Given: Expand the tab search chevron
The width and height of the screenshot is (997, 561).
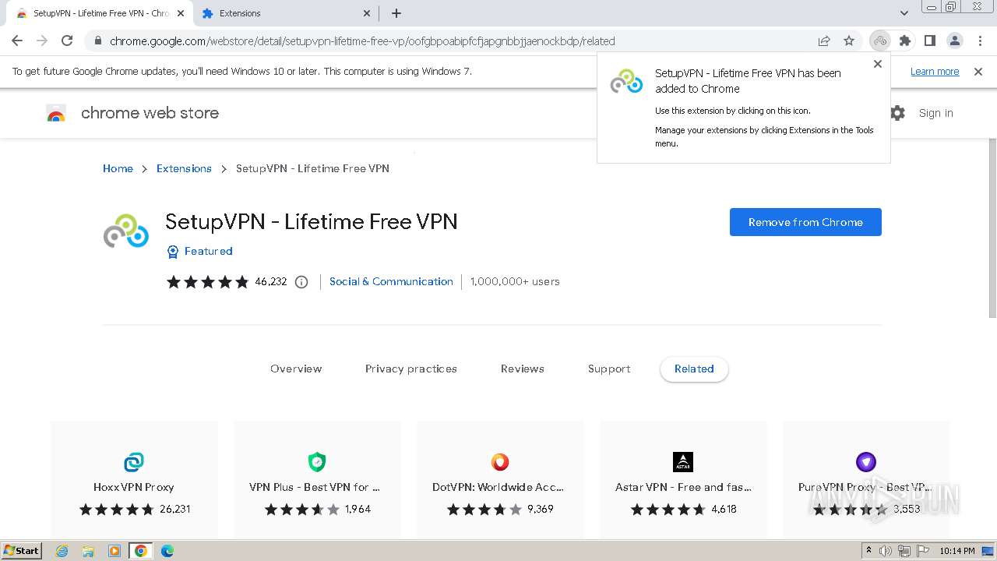Looking at the screenshot, I should (x=904, y=13).
